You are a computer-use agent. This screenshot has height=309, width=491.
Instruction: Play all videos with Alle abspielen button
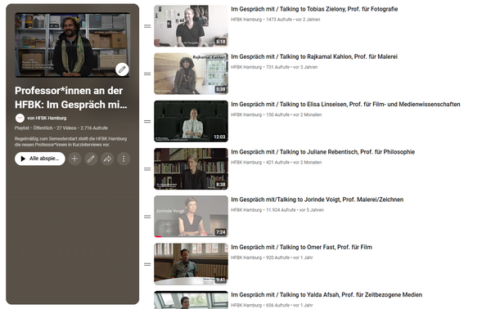pyautogui.click(x=40, y=159)
